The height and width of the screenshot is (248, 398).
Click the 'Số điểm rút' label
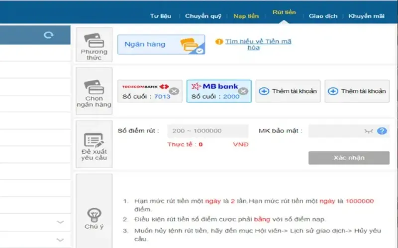138,131
